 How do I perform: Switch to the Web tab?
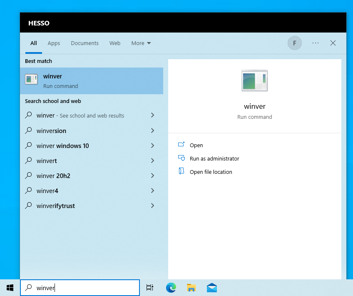point(115,43)
